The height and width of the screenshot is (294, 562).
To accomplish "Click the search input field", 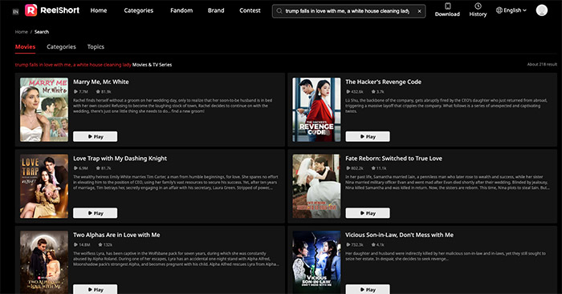I will (348, 11).
